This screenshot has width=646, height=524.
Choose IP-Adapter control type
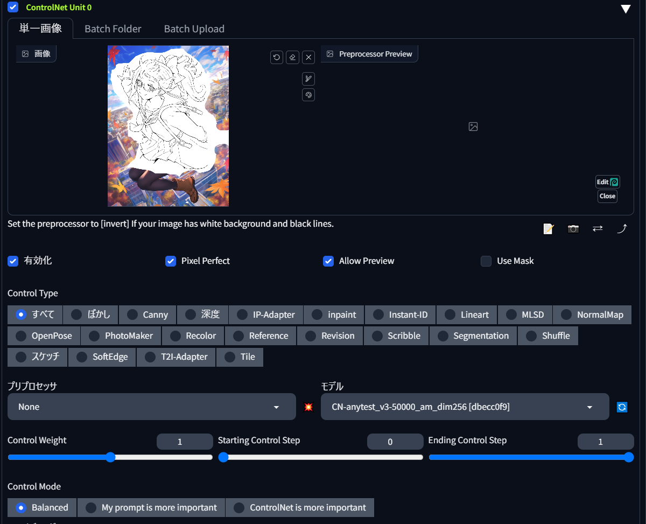266,315
